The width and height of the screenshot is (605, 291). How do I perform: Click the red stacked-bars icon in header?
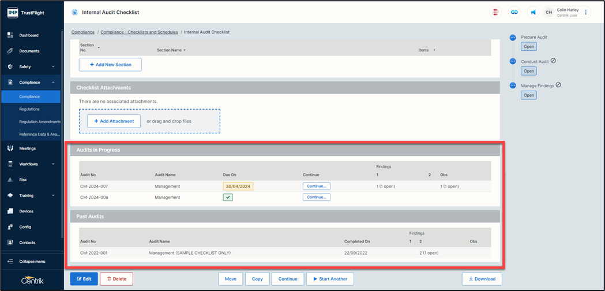pyautogui.click(x=495, y=12)
